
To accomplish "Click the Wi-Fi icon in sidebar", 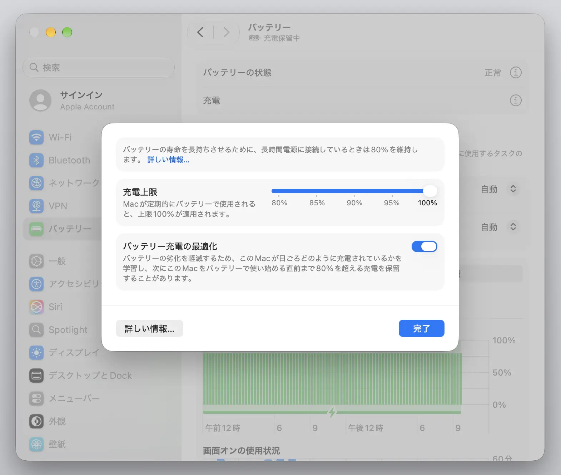I will (x=36, y=137).
